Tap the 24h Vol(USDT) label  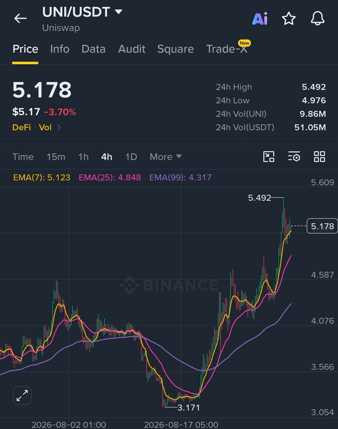coord(245,127)
